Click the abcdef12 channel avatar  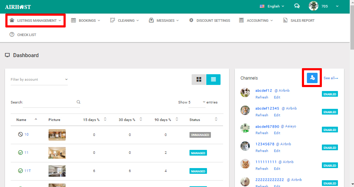[x=245, y=92]
